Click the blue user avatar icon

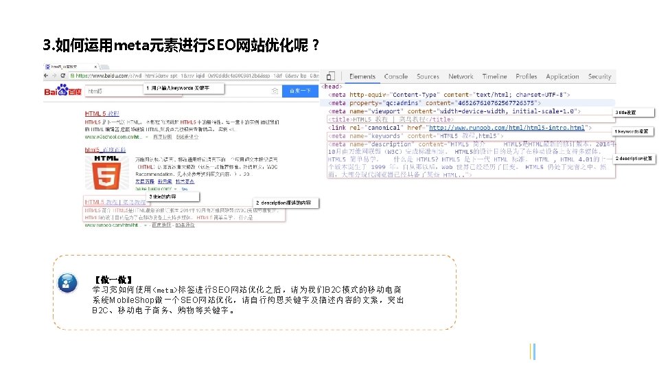click(68, 283)
